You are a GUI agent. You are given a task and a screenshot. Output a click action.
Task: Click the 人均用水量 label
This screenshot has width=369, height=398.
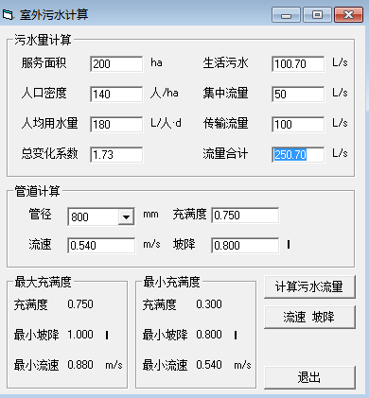tap(49, 124)
